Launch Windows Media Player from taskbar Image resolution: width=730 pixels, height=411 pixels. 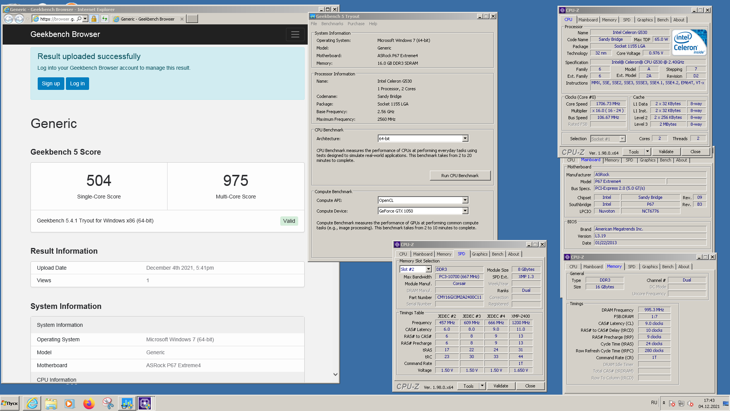pos(69,403)
